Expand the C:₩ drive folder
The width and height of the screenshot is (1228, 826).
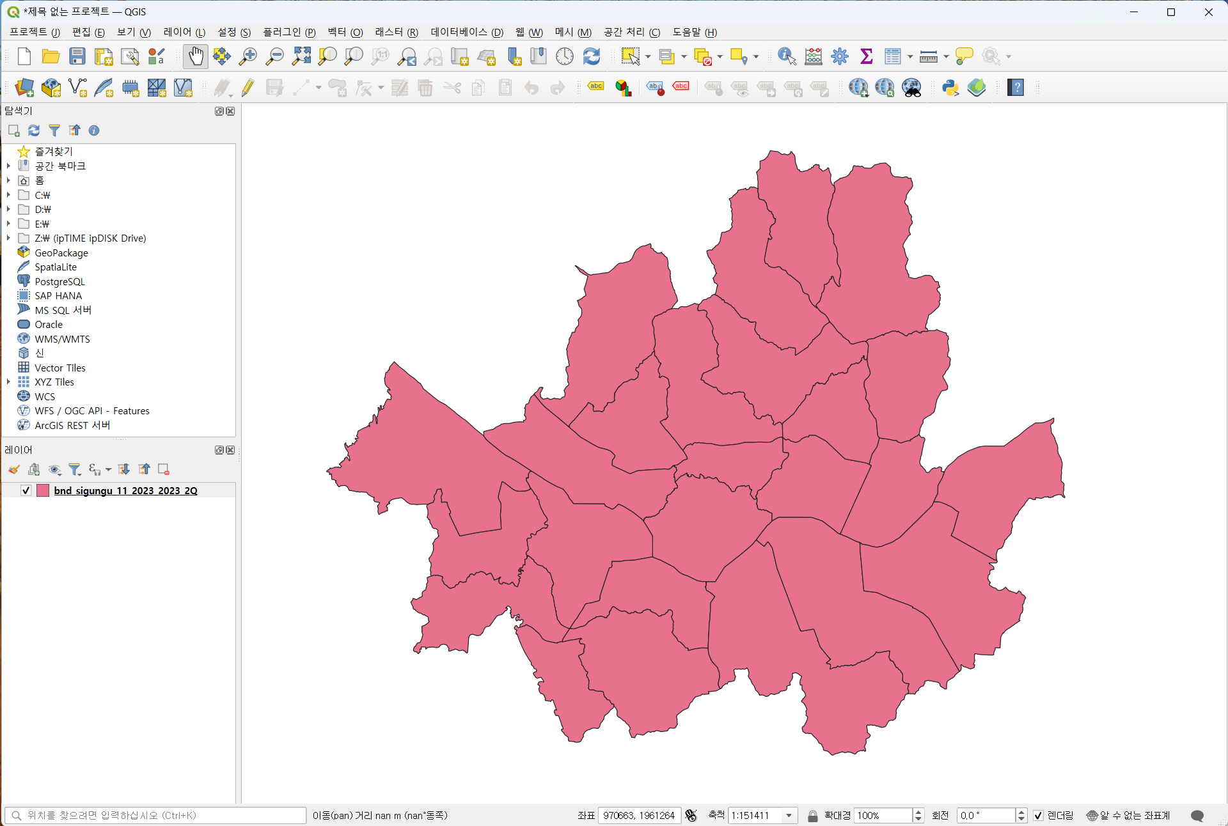[x=8, y=195]
